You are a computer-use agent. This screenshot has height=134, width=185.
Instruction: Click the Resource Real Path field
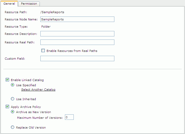tap(77, 42)
